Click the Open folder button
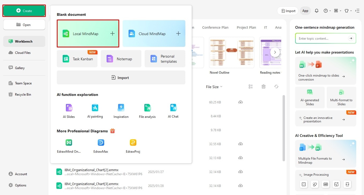 click(x=24, y=25)
